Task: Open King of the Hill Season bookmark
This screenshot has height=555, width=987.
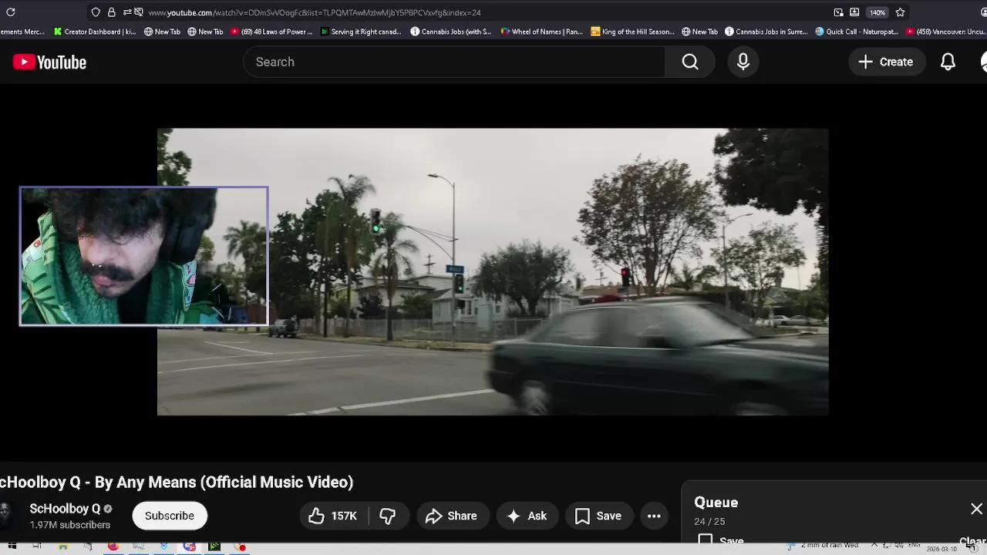Action: (632, 32)
